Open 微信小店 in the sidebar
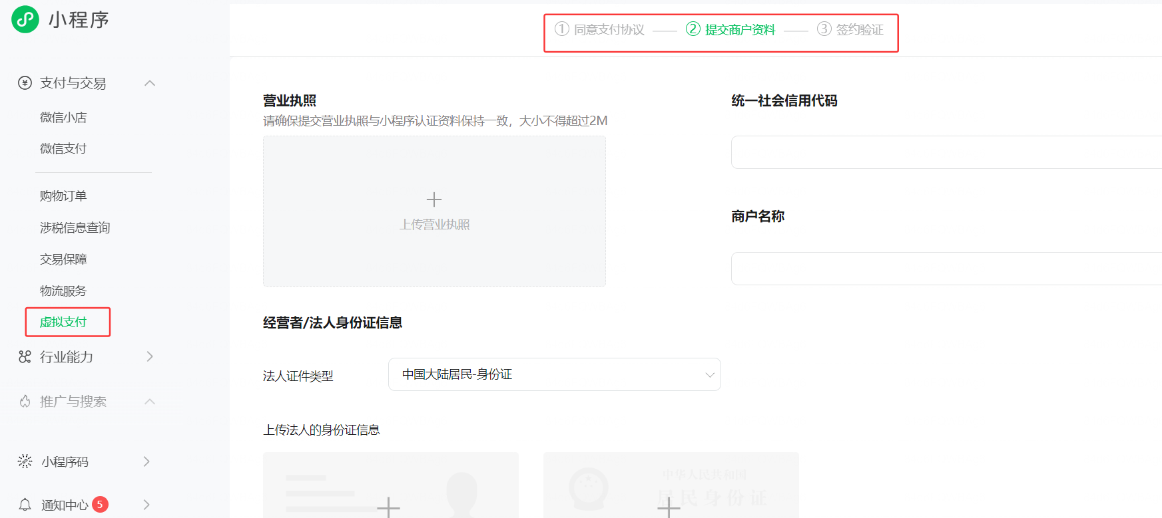 [63, 118]
